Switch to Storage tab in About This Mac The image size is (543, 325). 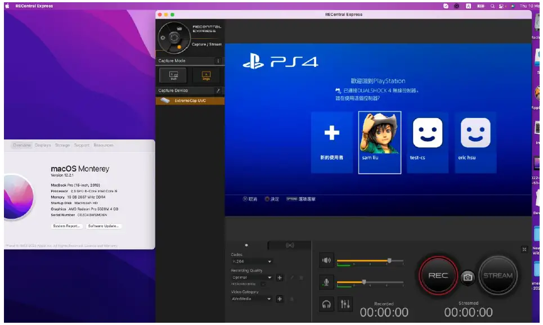[62, 146]
